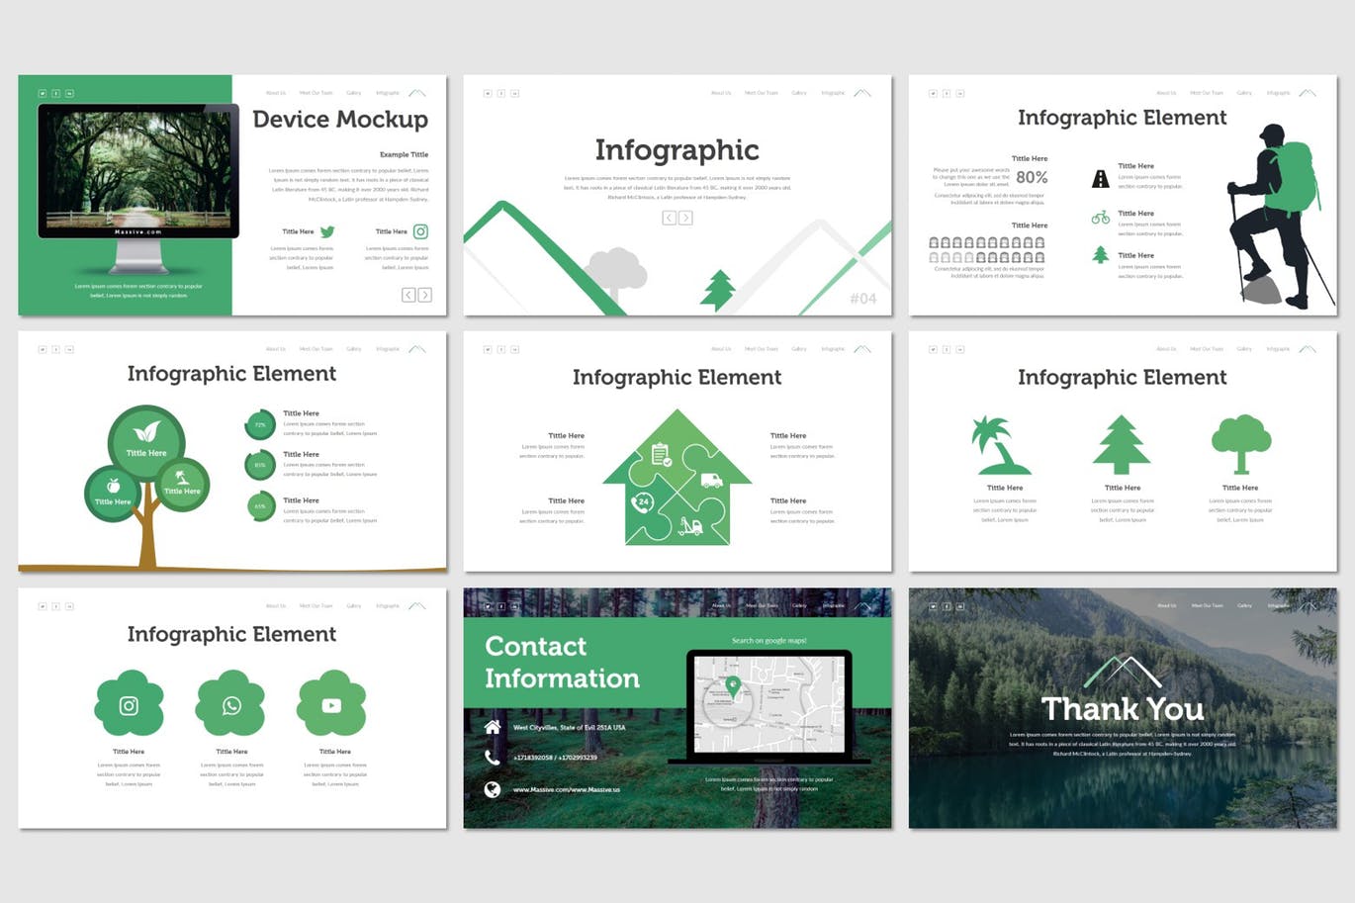Click the WhatsApp flower-shaped icon
This screenshot has height=903, width=1355.
[231, 705]
